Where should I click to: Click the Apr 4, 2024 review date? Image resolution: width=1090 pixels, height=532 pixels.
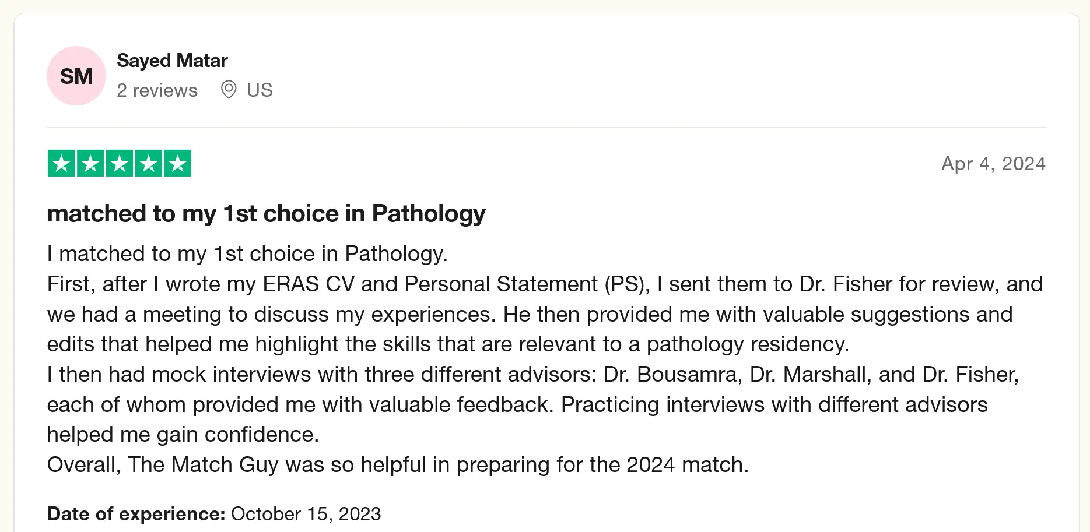(x=993, y=164)
